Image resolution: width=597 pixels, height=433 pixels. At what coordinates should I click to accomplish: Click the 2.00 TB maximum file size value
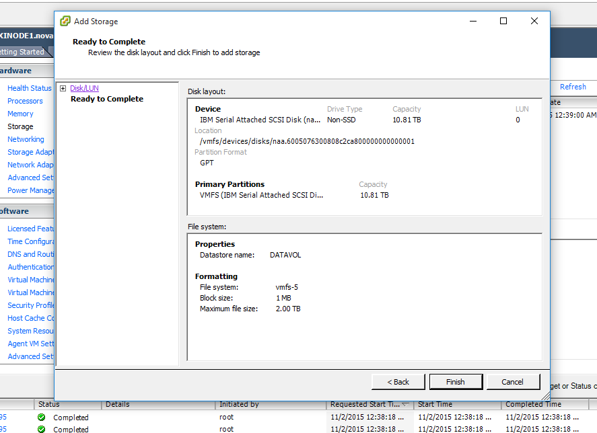click(x=288, y=309)
